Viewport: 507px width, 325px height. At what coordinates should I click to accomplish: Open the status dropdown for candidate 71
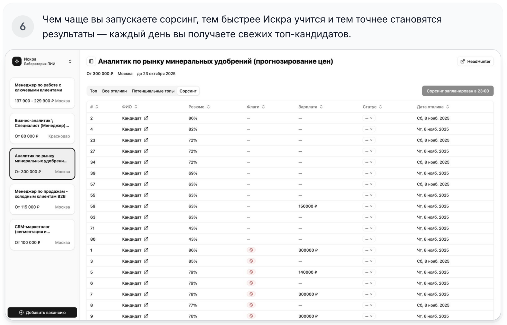tap(369, 228)
